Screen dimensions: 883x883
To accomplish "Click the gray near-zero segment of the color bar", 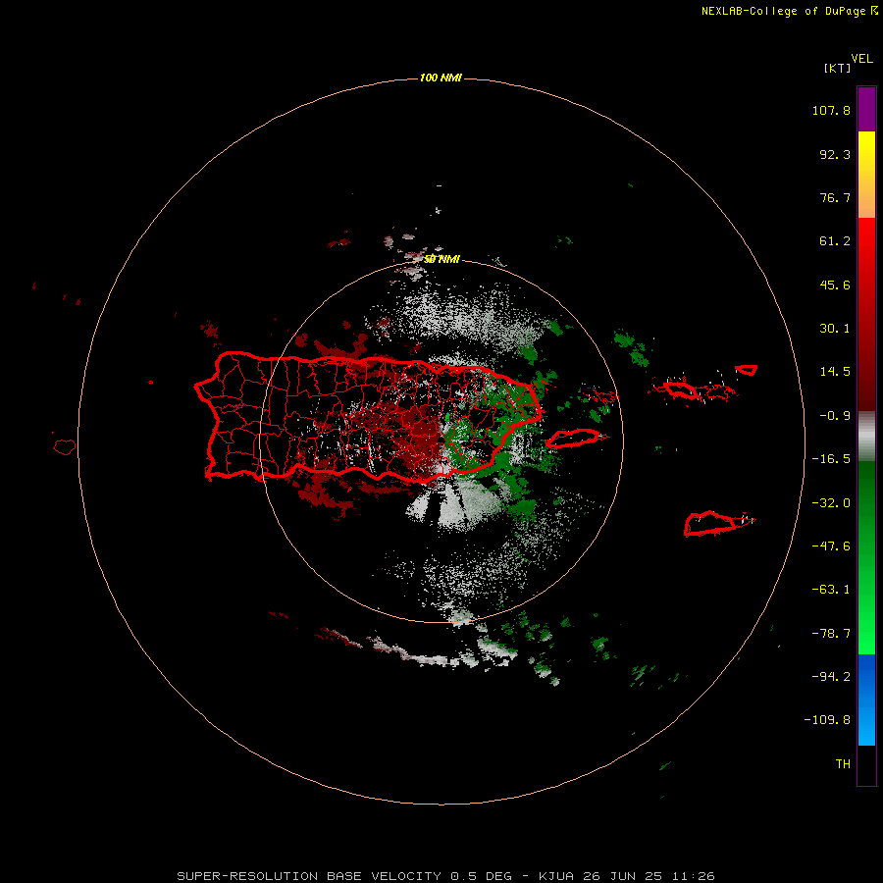I will [866, 434].
